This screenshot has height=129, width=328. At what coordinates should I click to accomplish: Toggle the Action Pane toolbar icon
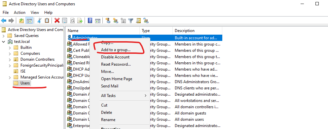coord(98,20)
